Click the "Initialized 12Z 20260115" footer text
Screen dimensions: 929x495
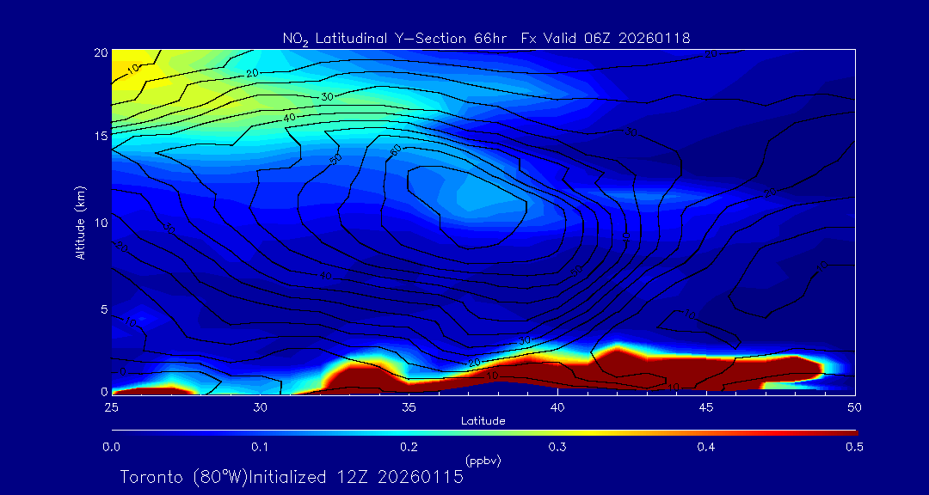tap(355, 477)
